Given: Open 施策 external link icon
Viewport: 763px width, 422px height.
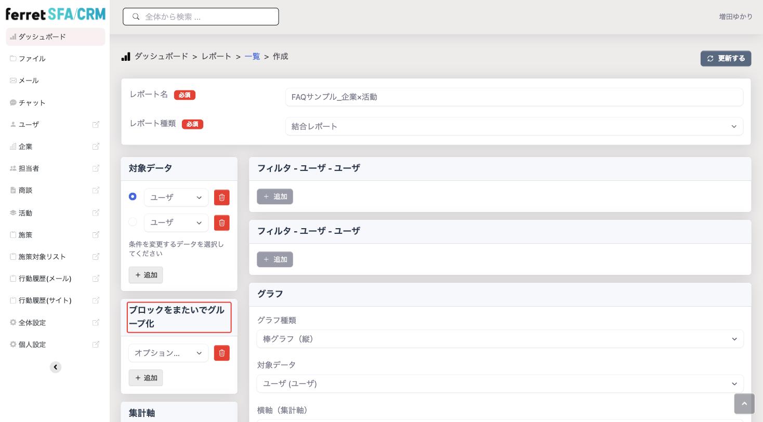Looking at the screenshot, I should point(96,235).
